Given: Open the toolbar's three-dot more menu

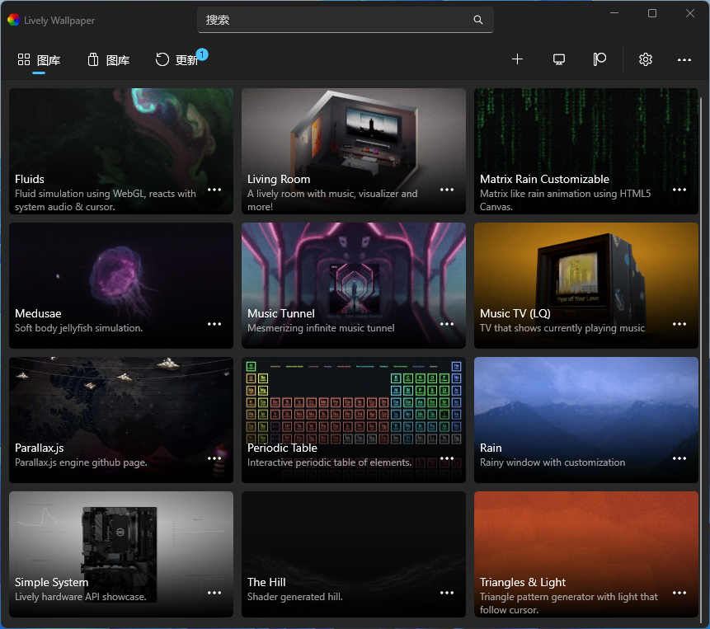Looking at the screenshot, I should (684, 59).
